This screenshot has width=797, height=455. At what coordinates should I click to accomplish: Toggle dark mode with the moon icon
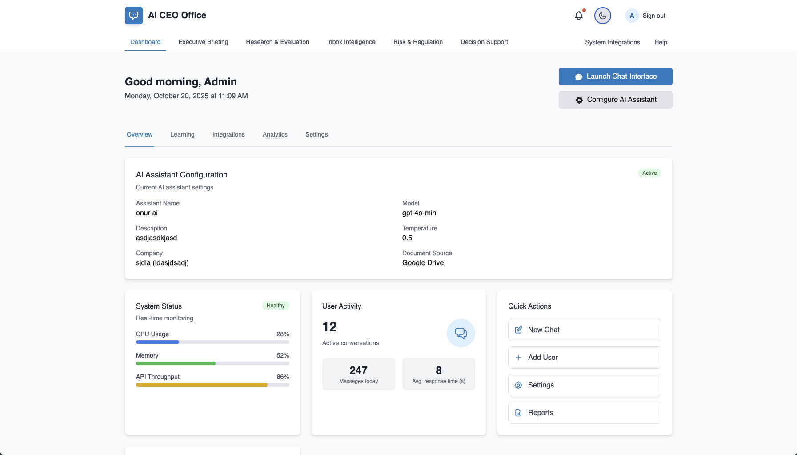tap(602, 15)
